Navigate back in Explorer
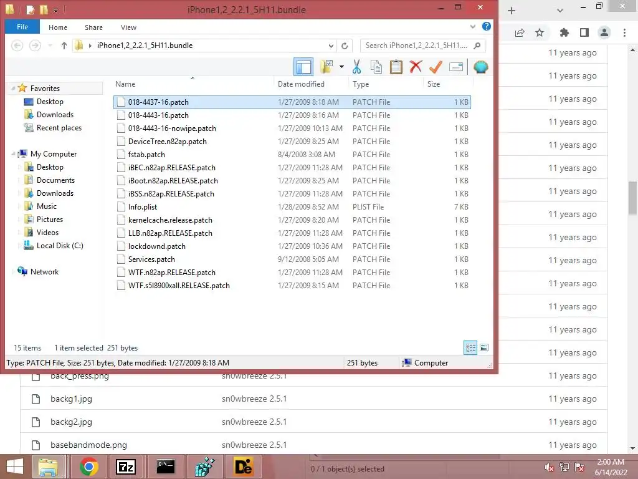Image resolution: width=638 pixels, height=479 pixels. (17, 46)
